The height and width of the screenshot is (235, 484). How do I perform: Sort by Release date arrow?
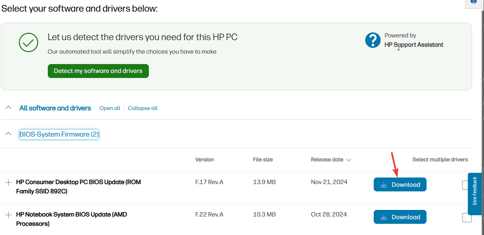pos(349,160)
